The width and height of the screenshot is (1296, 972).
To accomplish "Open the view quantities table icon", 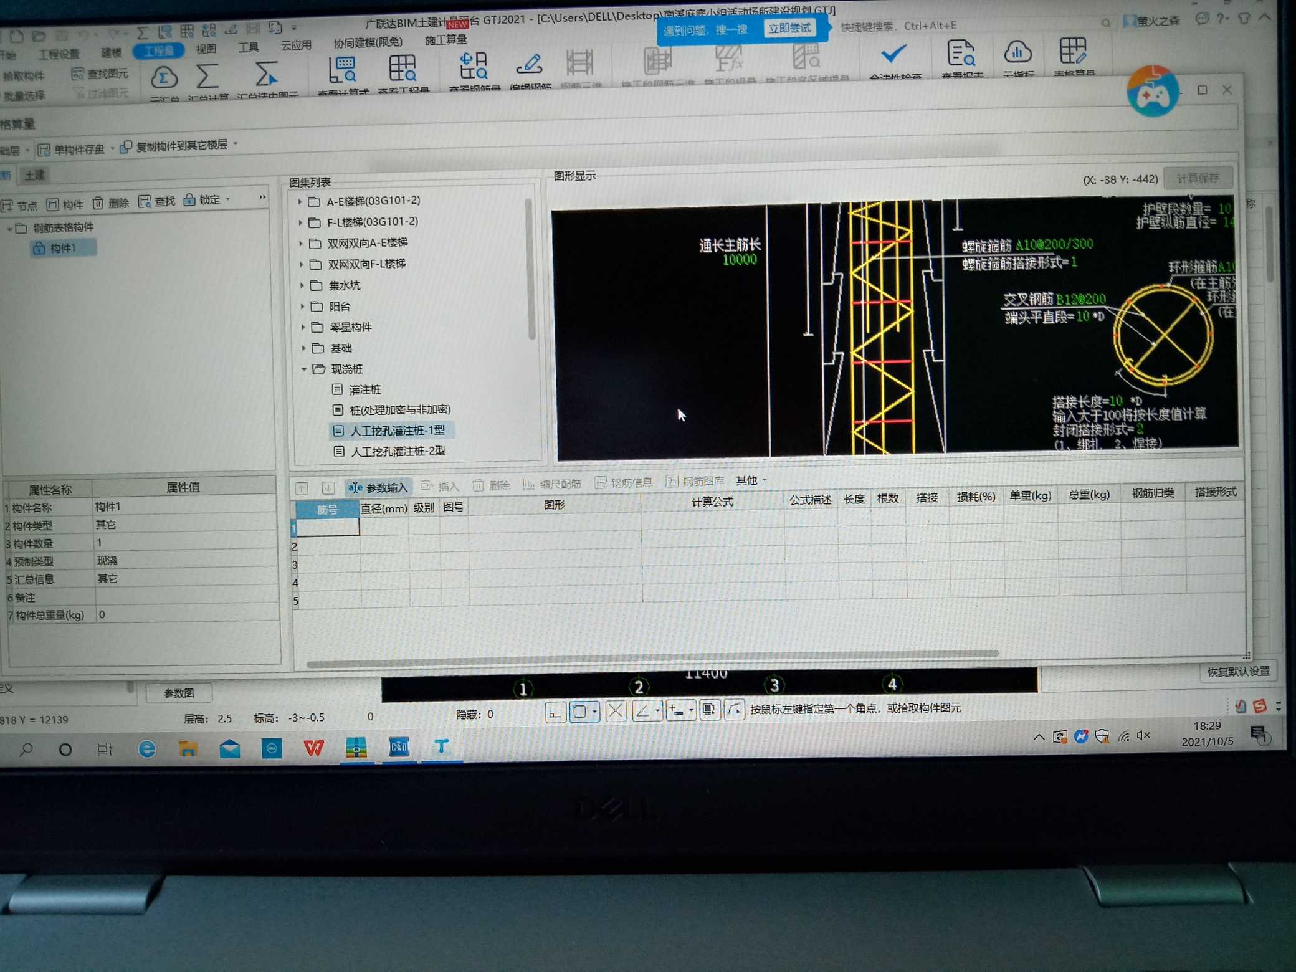I will (403, 69).
